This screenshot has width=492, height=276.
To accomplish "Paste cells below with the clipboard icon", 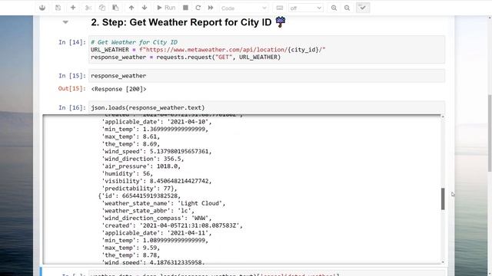I will click(x=115, y=8).
